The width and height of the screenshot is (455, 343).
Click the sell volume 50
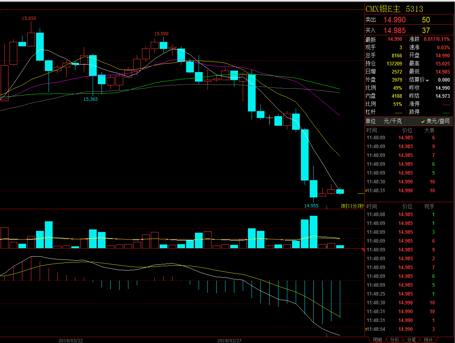(426, 20)
